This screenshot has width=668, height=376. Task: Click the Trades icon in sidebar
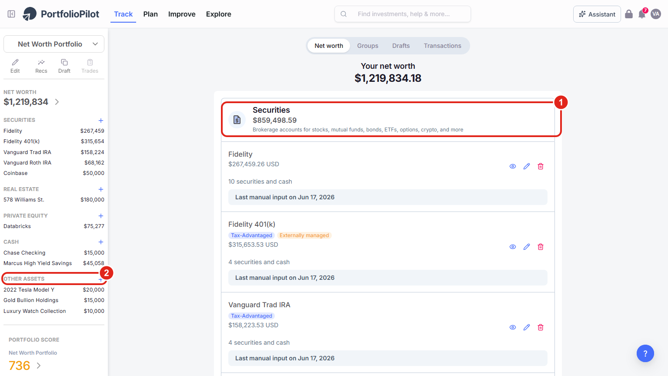(90, 66)
